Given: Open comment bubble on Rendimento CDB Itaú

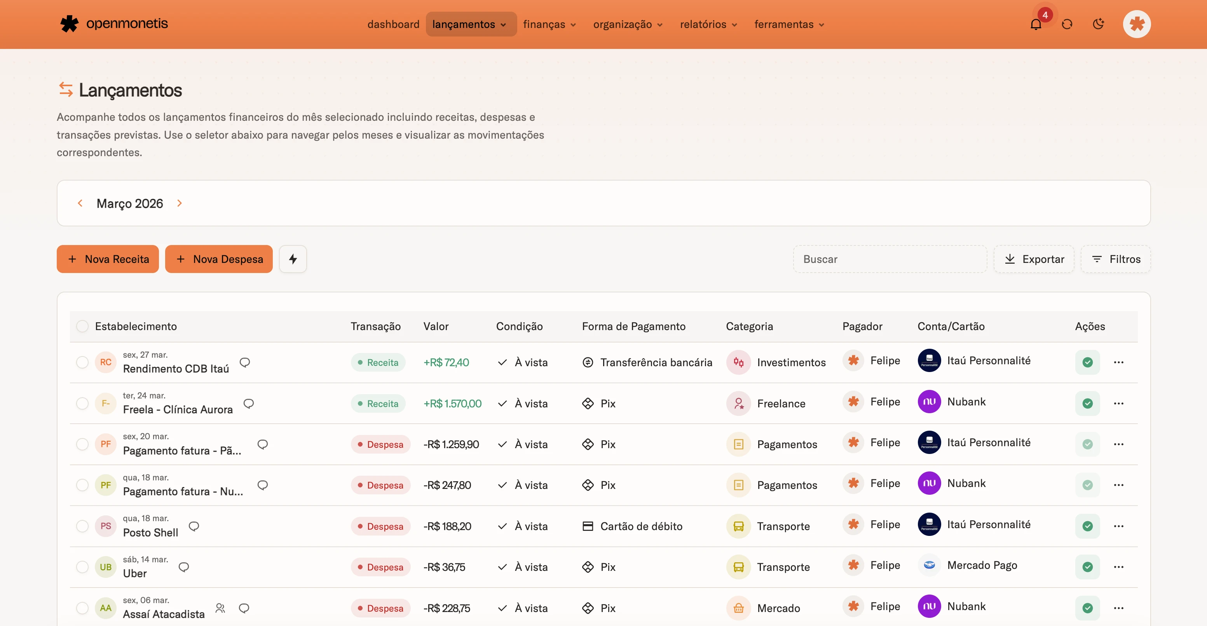Looking at the screenshot, I should [244, 362].
